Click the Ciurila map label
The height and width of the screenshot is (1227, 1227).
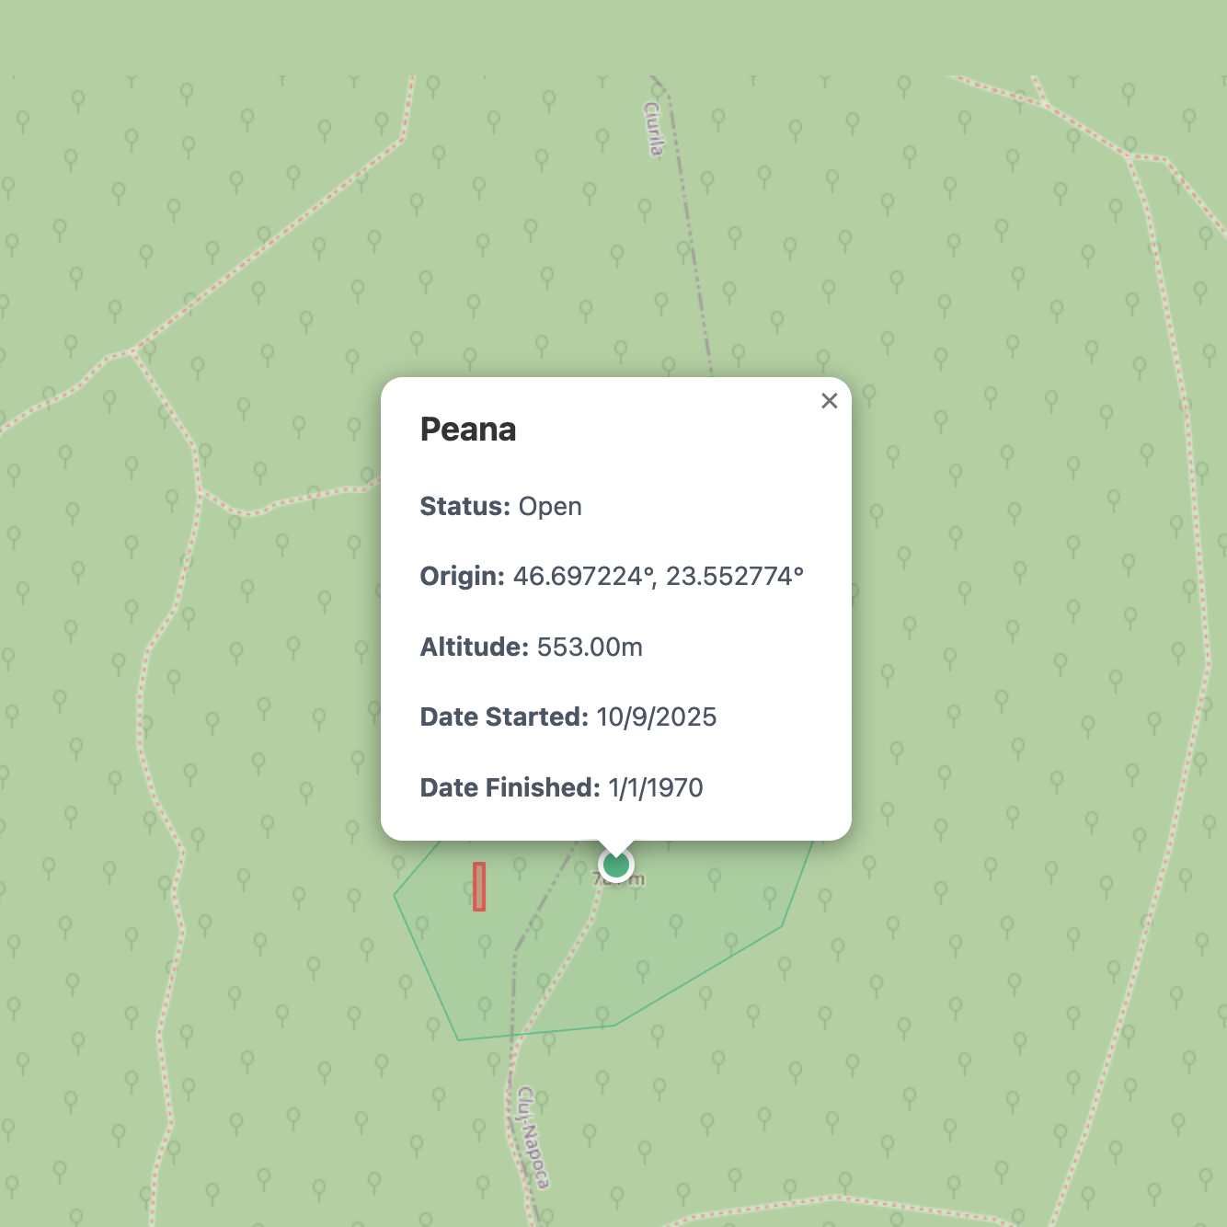[654, 129]
